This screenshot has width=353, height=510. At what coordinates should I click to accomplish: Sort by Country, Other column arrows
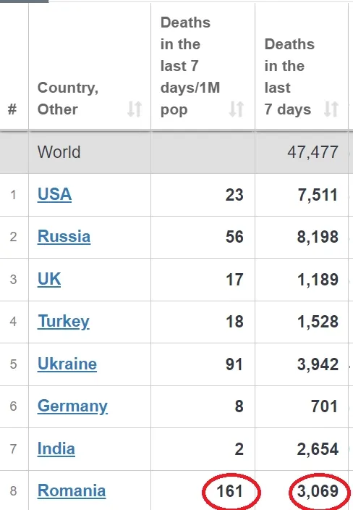click(x=134, y=109)
